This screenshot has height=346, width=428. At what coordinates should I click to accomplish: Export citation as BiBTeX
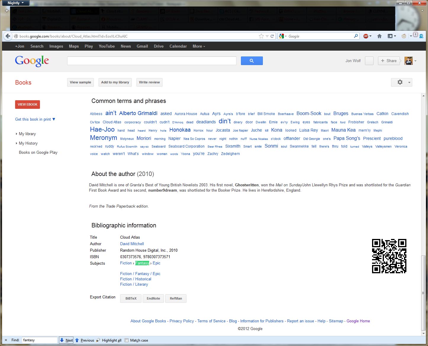coord(131,298)
